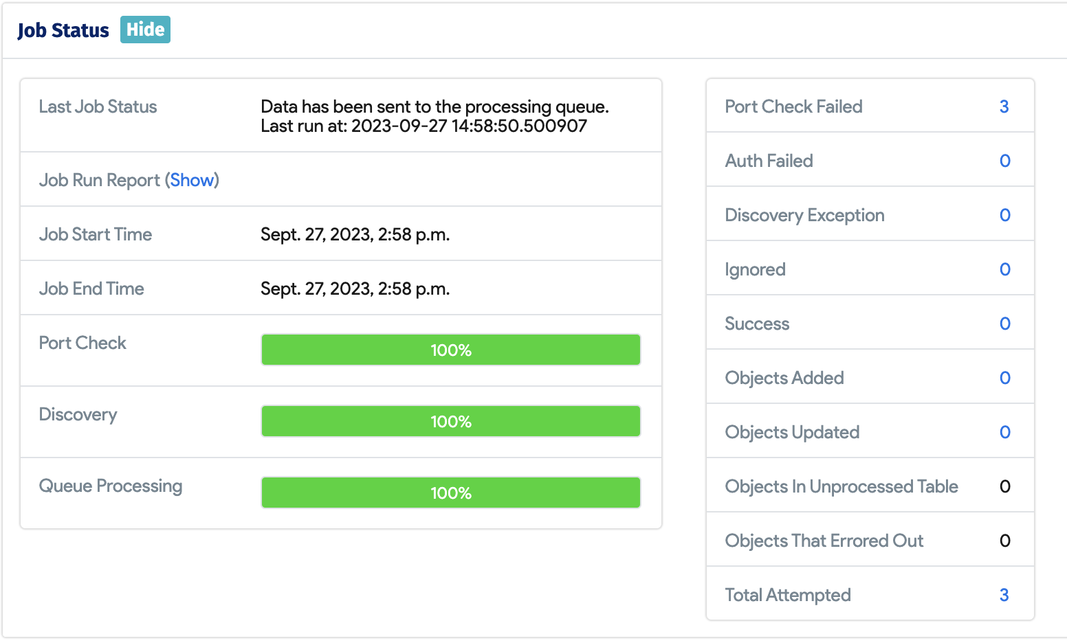Click the Job Status heading
1067x643 pixels.
63,30
